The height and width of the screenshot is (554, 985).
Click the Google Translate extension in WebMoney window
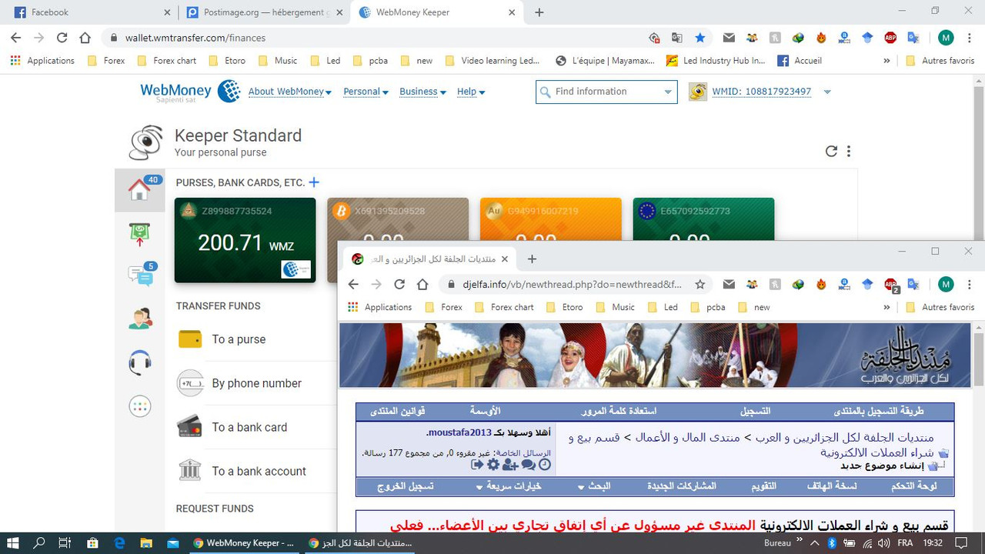point(913,37)
